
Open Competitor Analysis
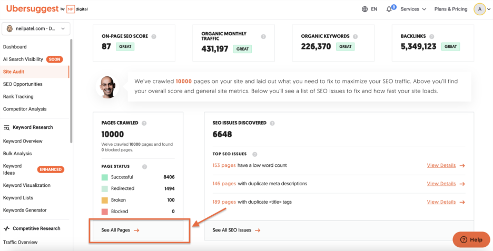25,109
